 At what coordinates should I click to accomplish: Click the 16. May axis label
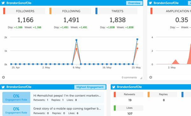click(107, 67)
